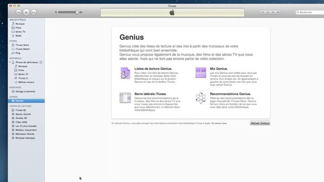Image resolution: width=324 pixels, height=182 pixels.
Task: Click the Recommandations Genius heading
Action: [230, 94]
